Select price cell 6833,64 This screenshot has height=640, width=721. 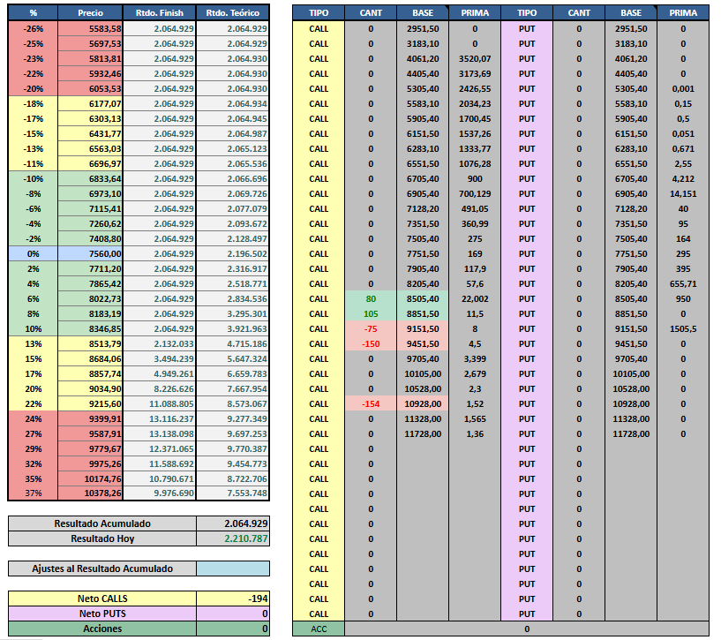[x=90, y=179]
